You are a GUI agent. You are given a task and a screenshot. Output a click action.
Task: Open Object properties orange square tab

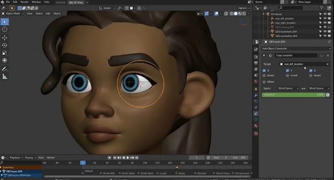(x=256, y=89)
